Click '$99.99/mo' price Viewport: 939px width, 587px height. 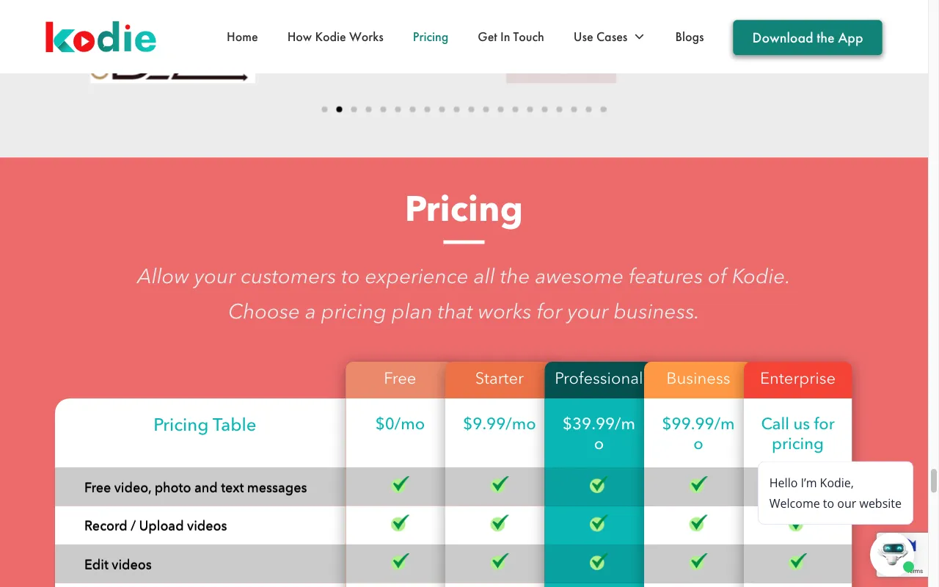698,434
